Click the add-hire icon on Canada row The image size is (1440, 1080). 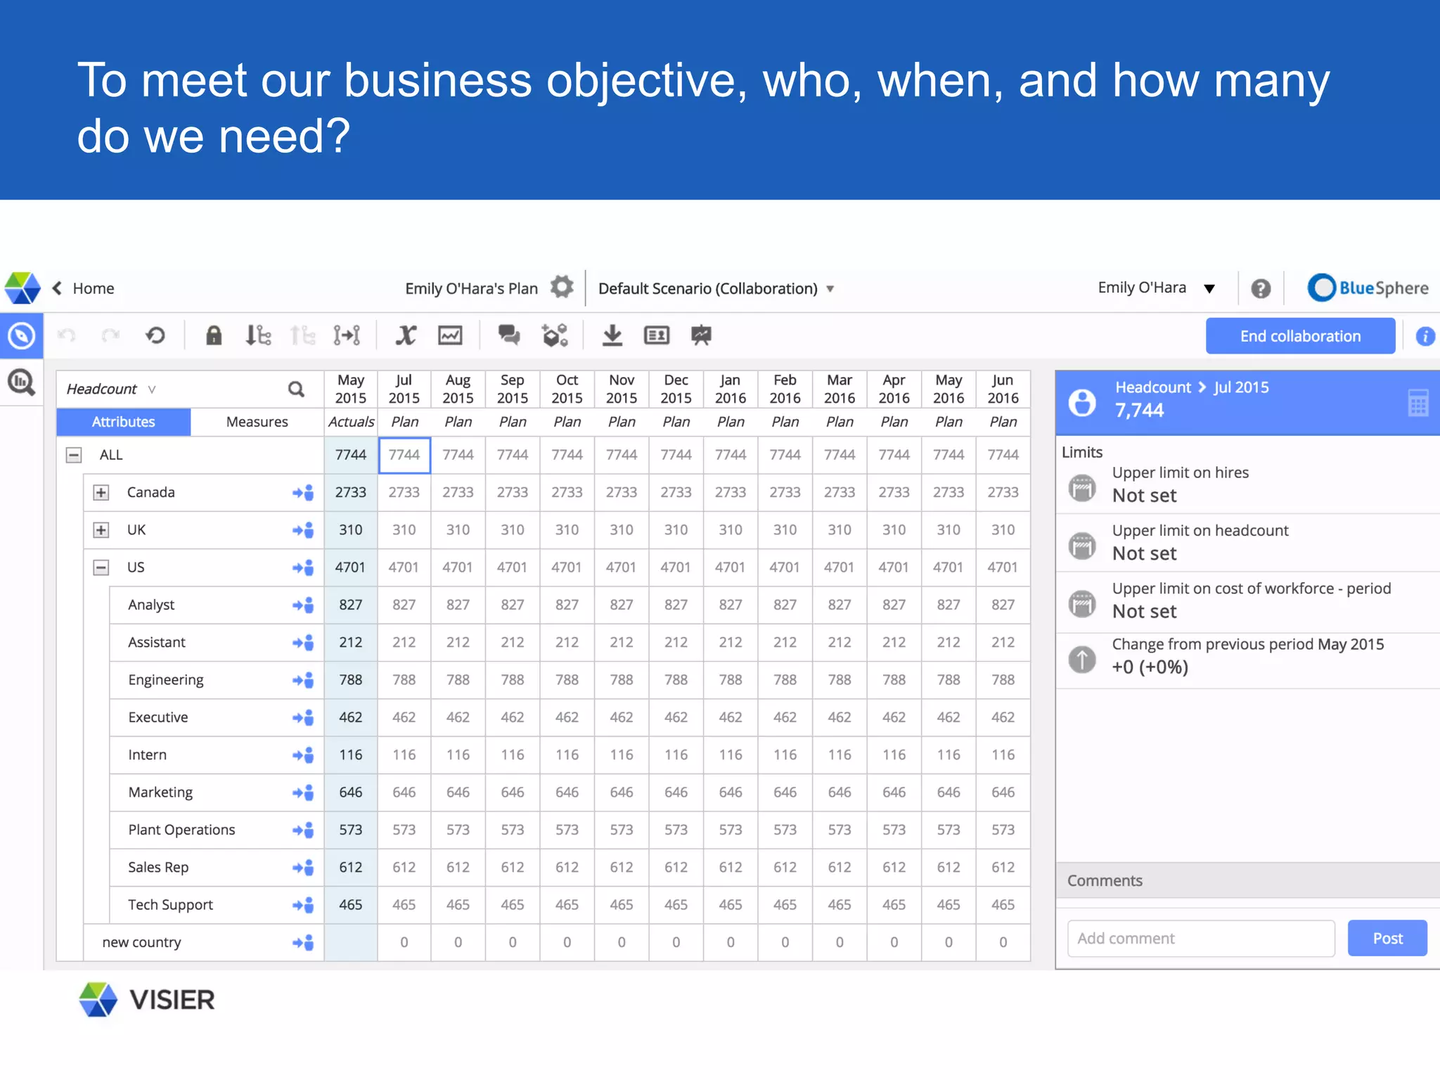[303, 492]
